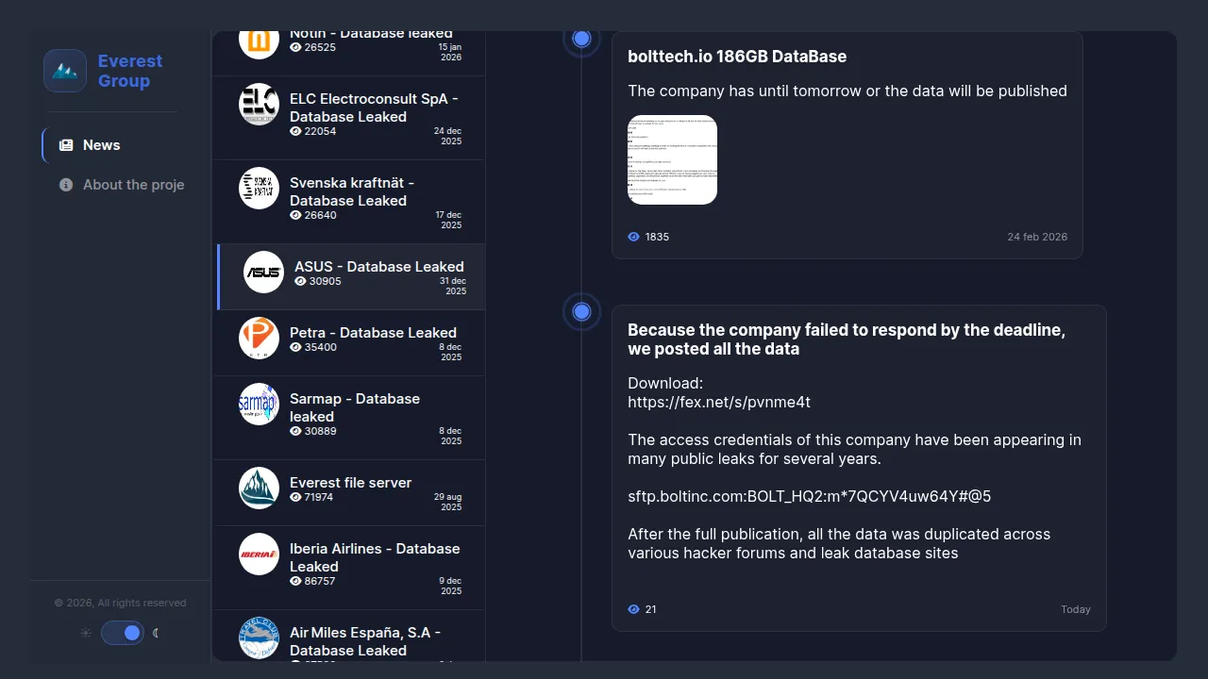Open the About the project menu item
This screenshot has height=679, width=1208.
133,185
